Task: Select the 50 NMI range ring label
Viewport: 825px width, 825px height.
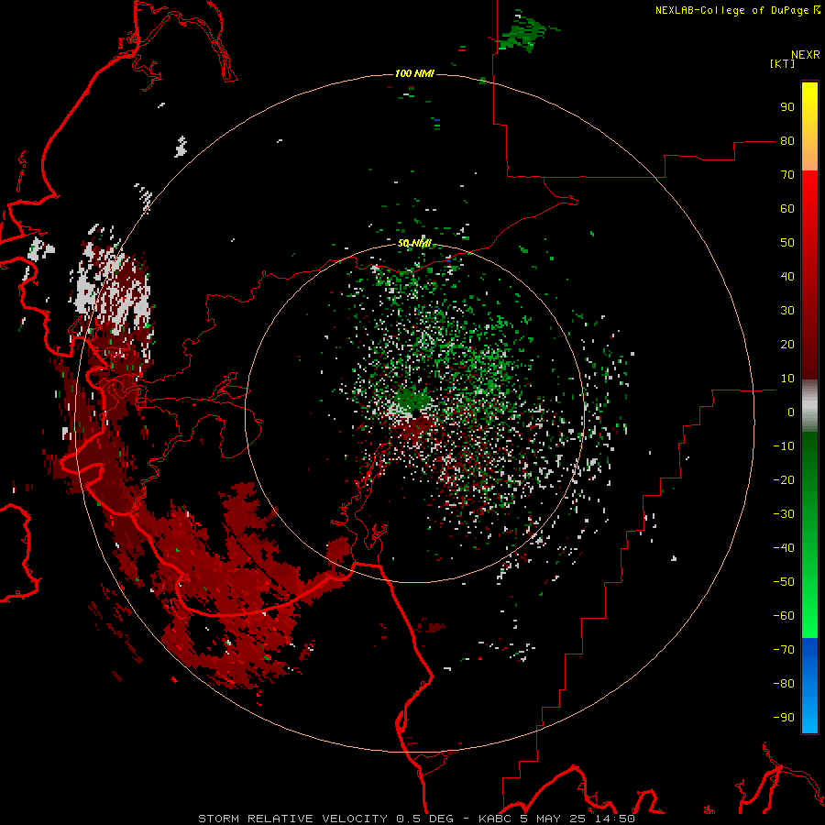Action: point(414,243)
